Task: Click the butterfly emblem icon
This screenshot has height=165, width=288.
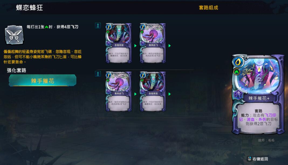Action: click(14, 35)
